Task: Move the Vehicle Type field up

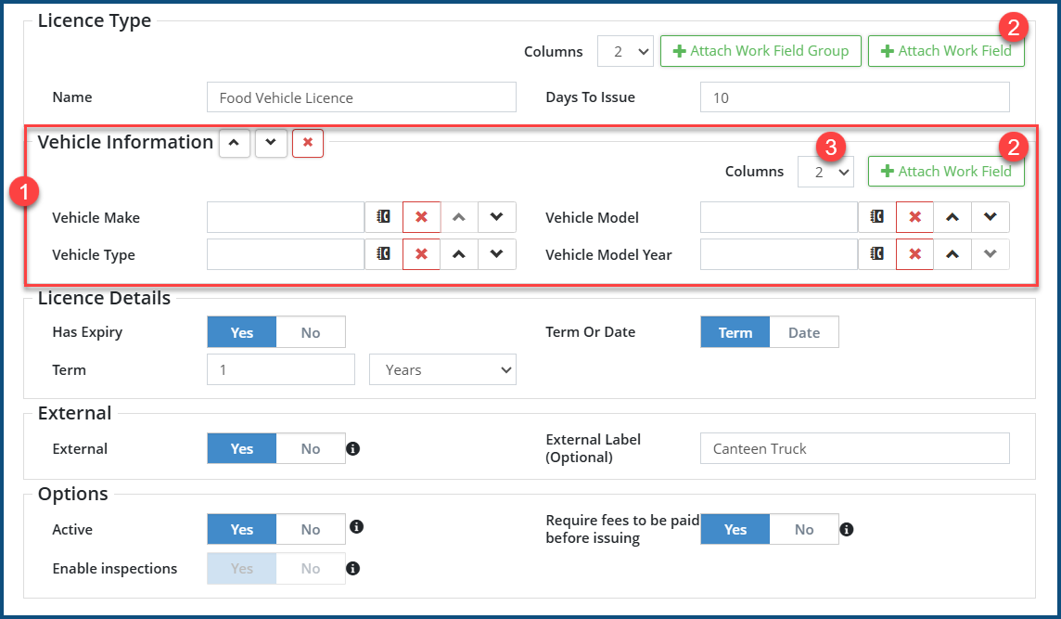Action: tap(458, 254)
